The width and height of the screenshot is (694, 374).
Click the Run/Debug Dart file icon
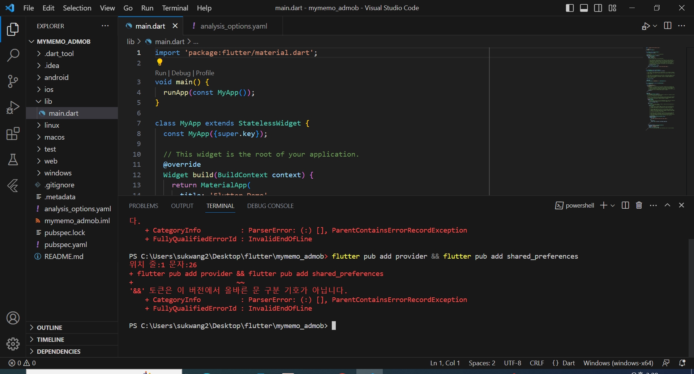(x=646, y=26)
